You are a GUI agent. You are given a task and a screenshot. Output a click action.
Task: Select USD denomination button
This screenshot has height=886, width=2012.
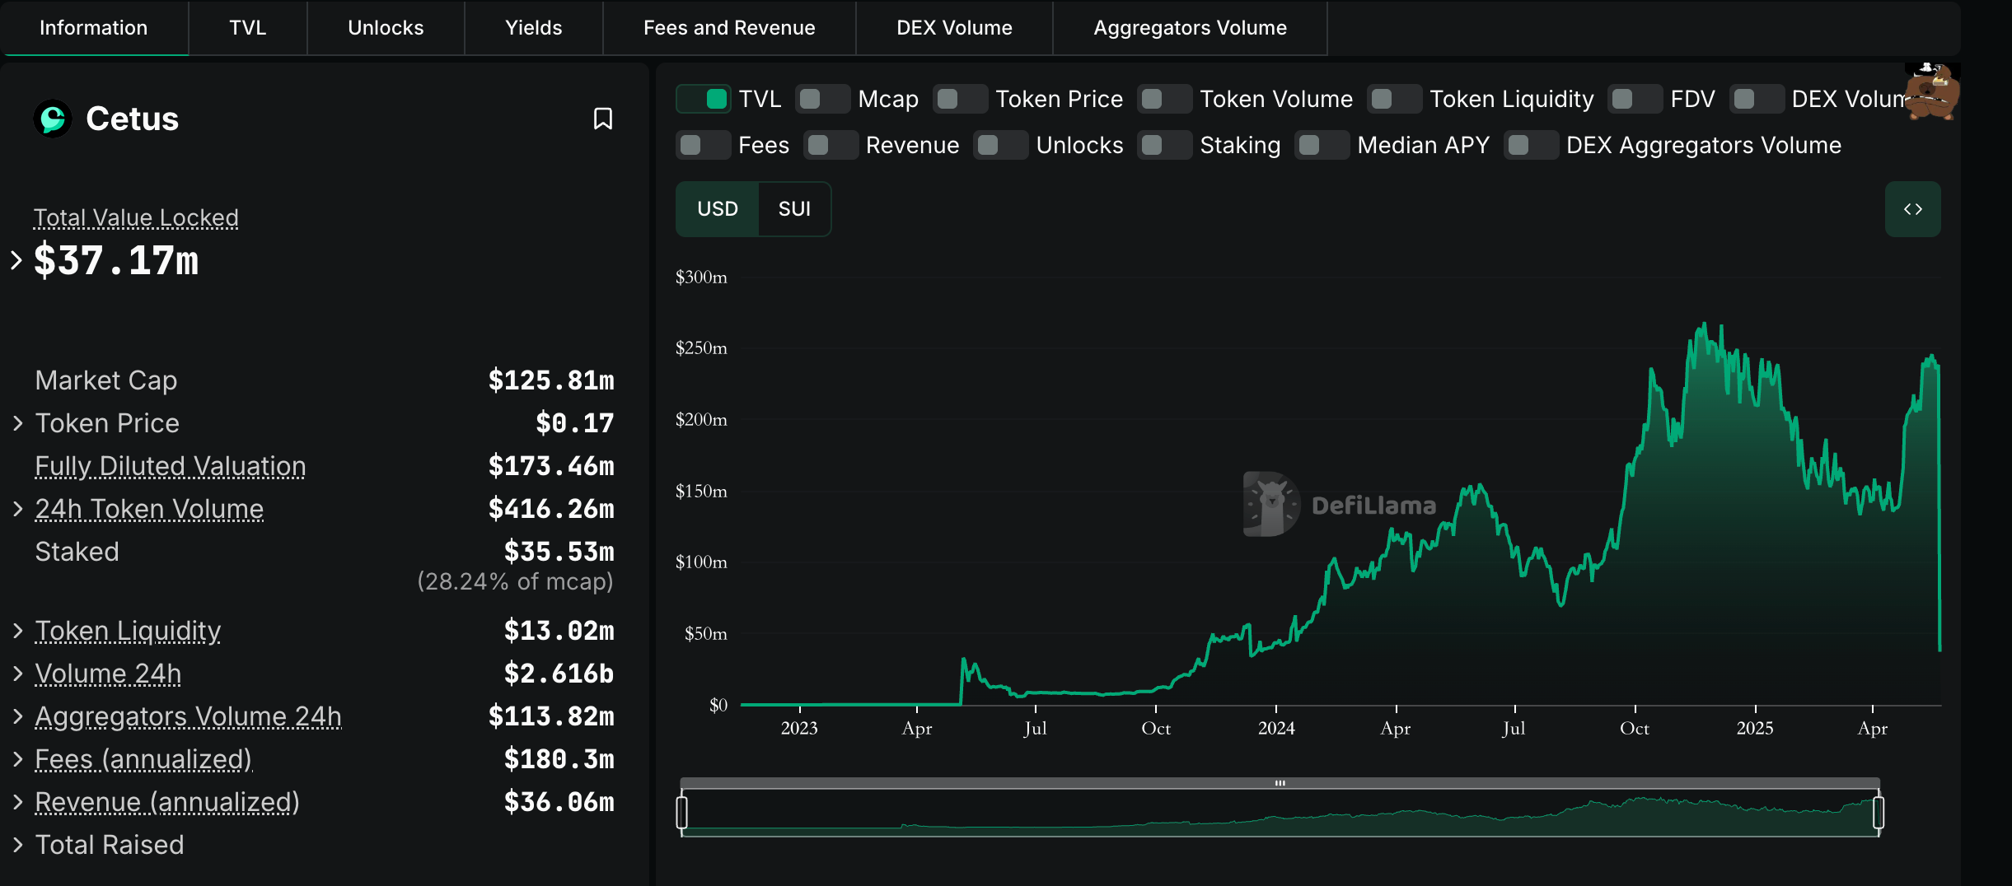[x=718, y=209]
